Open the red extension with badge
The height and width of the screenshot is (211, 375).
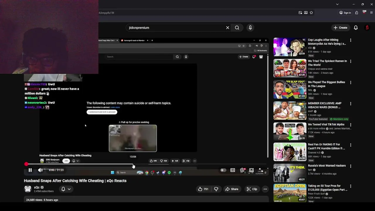point(364,12)
